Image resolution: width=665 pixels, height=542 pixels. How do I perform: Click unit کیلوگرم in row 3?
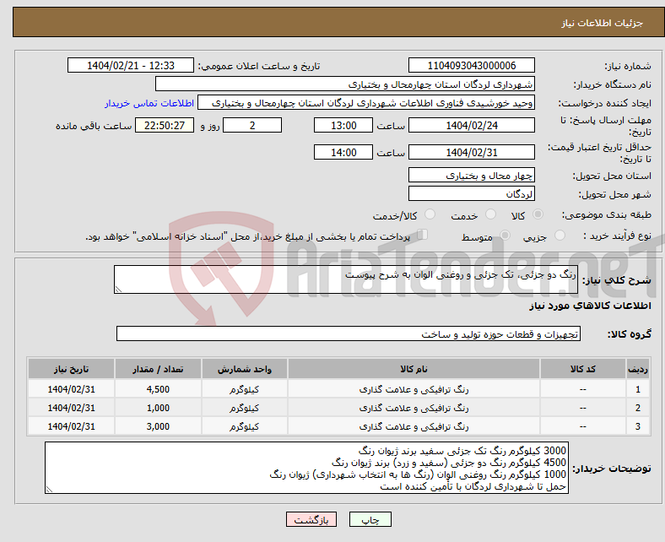[x=244, y=426]
